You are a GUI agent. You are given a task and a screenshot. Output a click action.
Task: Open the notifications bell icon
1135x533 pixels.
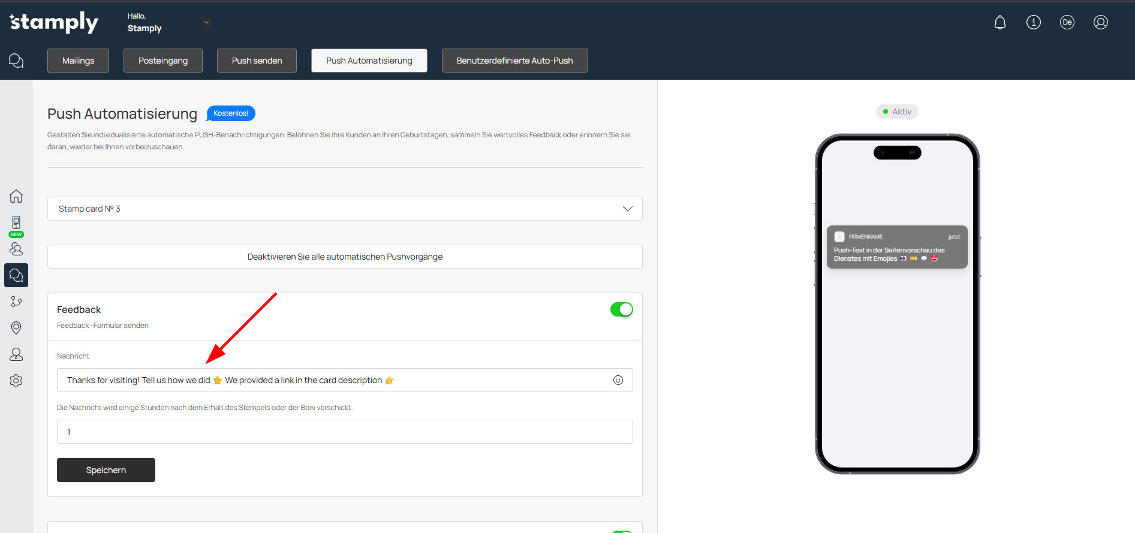[999, 23]
